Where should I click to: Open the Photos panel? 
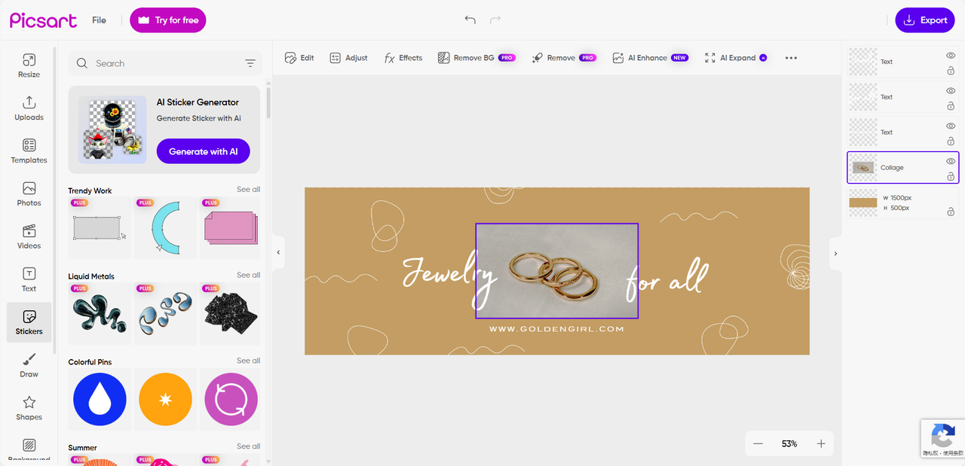pyautogui.click(x=29, y=194)
